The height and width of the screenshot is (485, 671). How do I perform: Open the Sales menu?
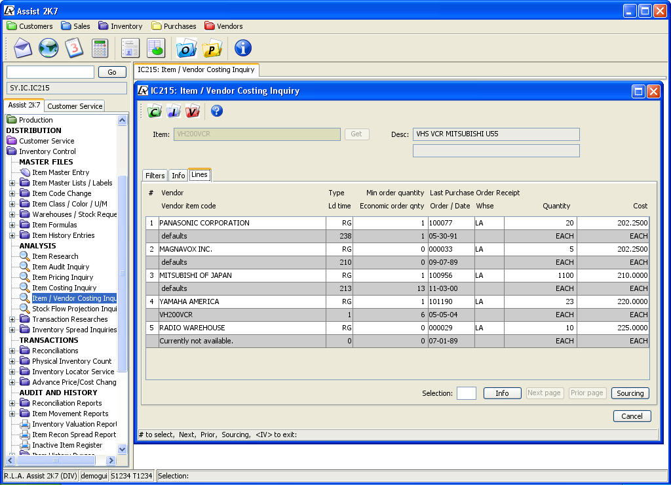76,26
